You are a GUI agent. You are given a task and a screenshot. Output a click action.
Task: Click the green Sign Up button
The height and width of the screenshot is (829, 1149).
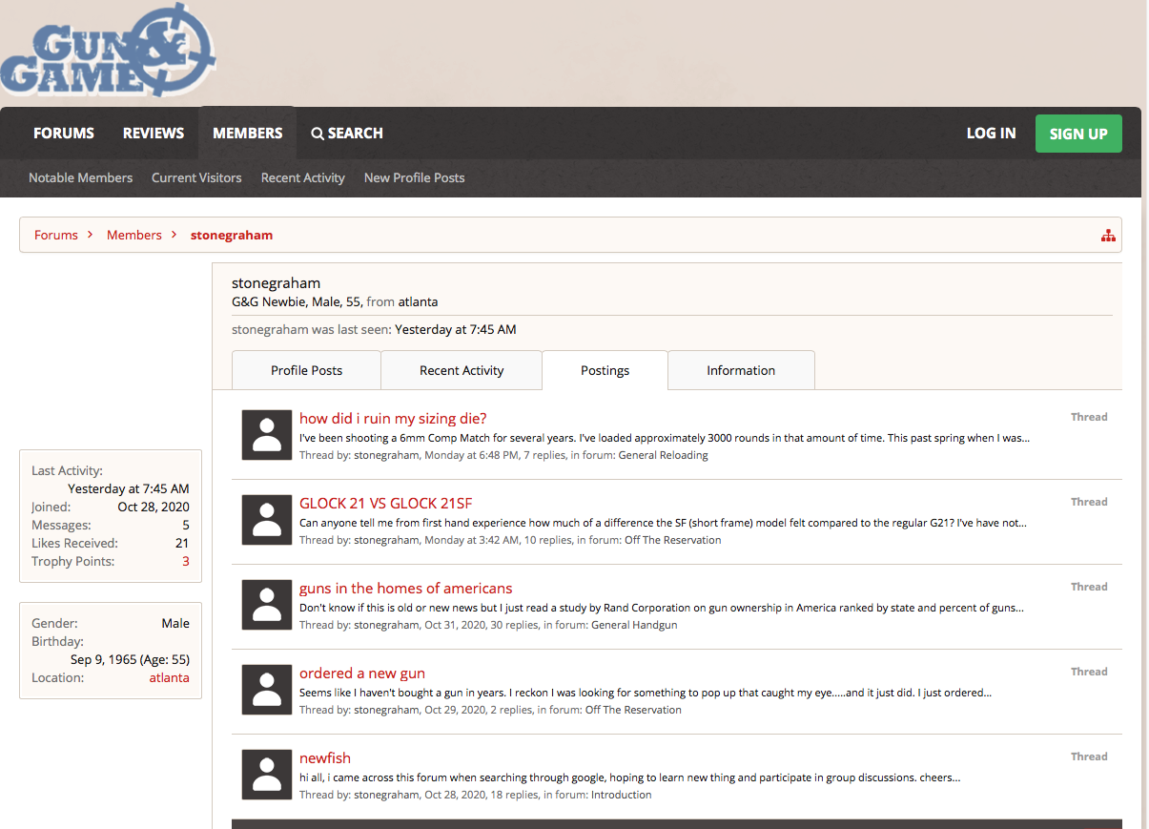1077,134
